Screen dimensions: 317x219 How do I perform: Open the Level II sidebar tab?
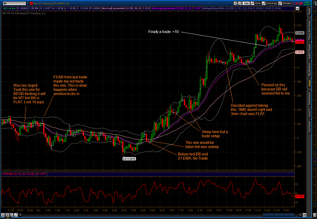coord(309,113)
